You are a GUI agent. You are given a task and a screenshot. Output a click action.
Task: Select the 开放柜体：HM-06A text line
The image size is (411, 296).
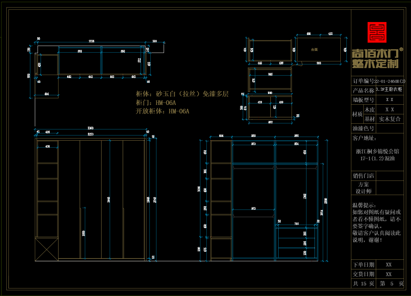[162, 111]
